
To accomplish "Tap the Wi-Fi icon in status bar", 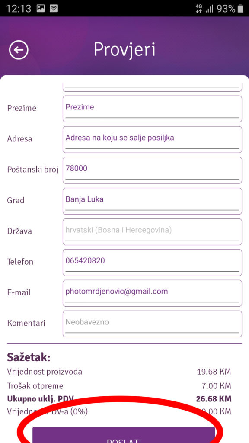I will [x=54, y=9].
